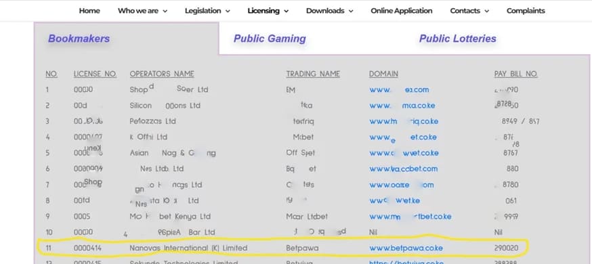Open the Legislation menu label
Viewport: 592px width, 264px height.
pyautogui.click(x=203, y=11)
